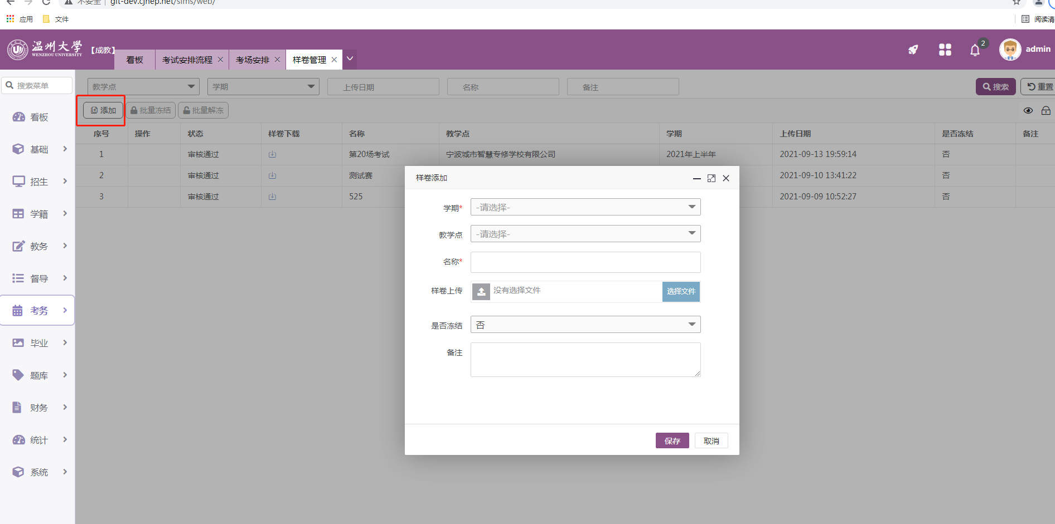Screen dimensions: 1055x524
Task: Click the rocket icon in the header
Action: [x=913, y=50]
